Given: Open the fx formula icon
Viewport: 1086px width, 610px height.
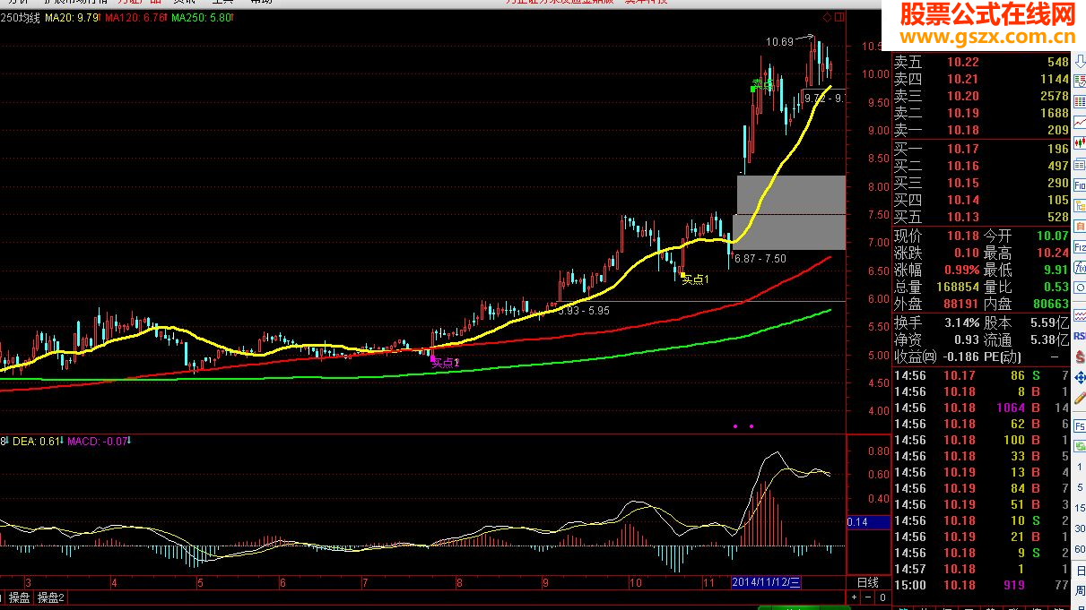Looking at the screenshot, I should 1079,266.
